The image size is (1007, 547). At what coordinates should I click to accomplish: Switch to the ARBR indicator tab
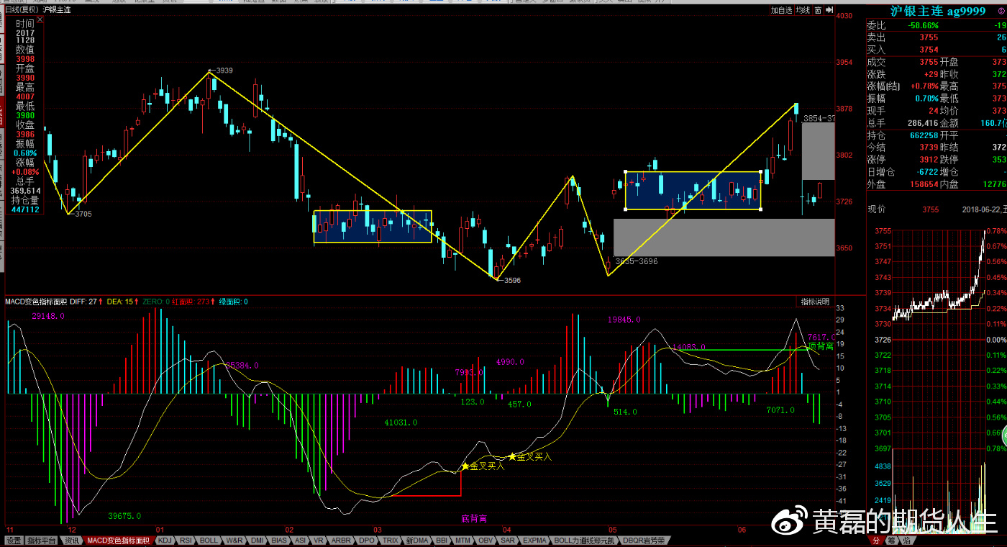pos(341,540)
